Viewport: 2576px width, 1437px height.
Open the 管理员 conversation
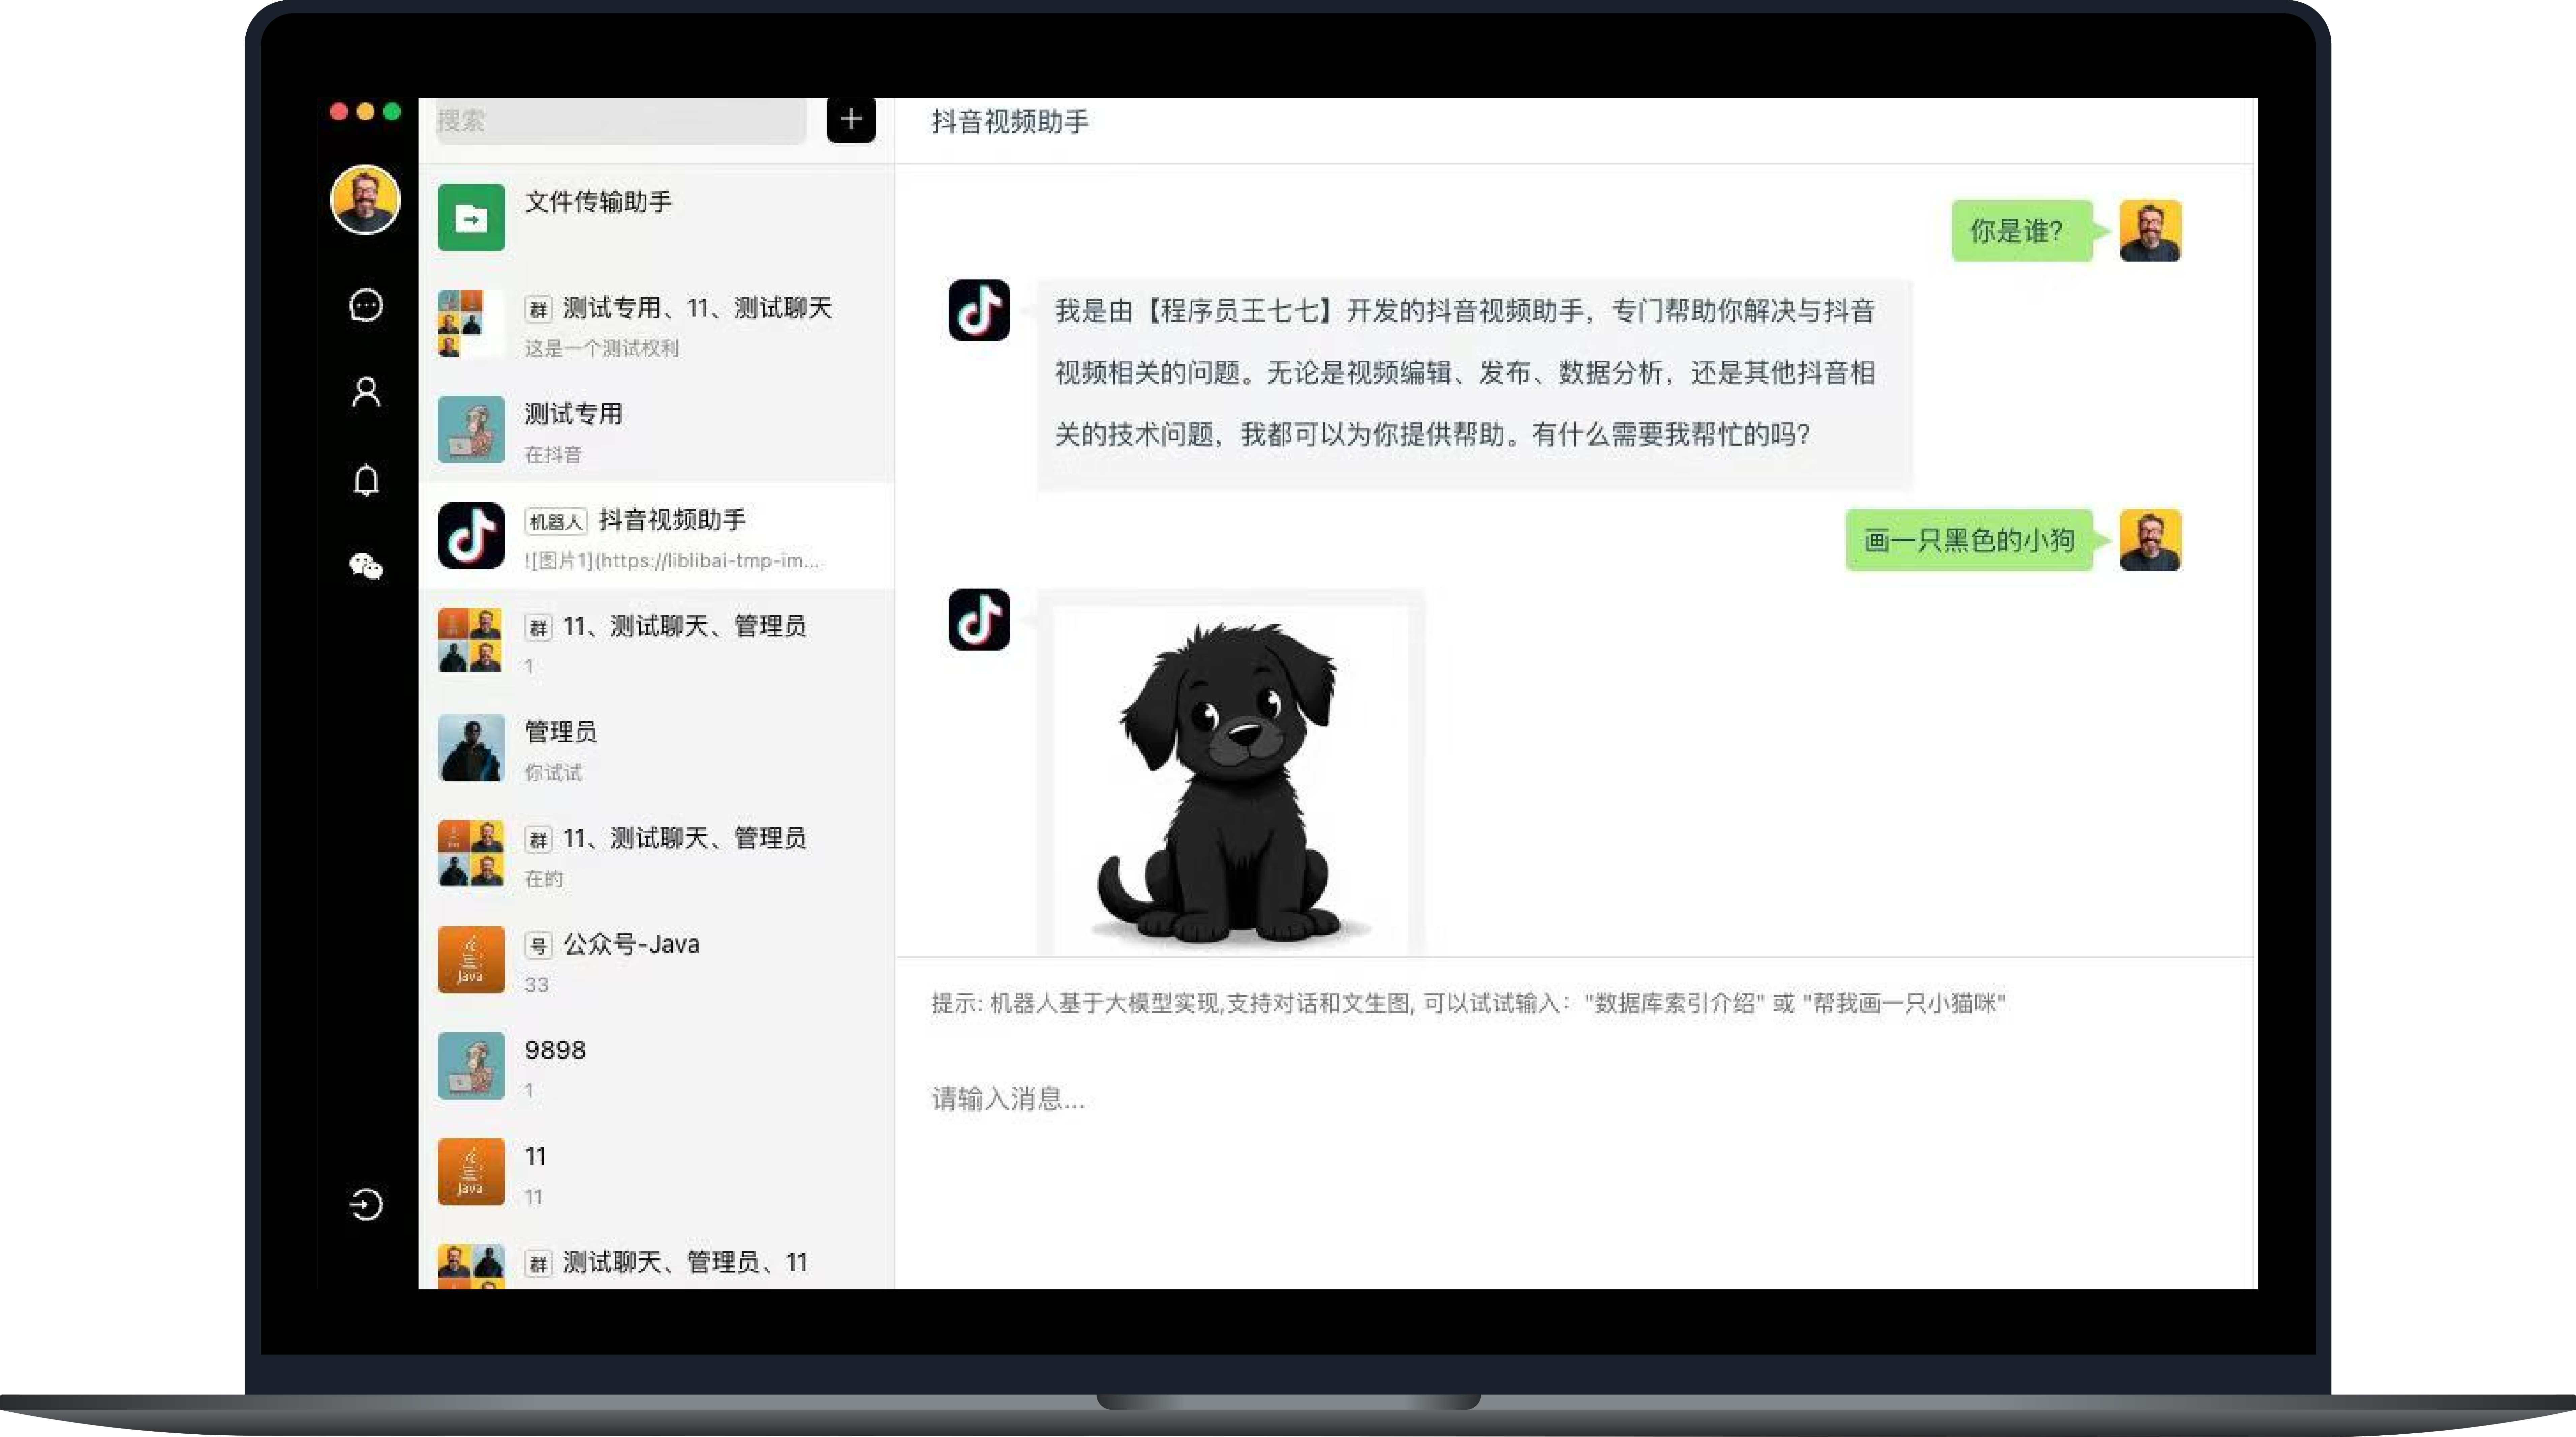pyautogui.click(x=656, y=747)
